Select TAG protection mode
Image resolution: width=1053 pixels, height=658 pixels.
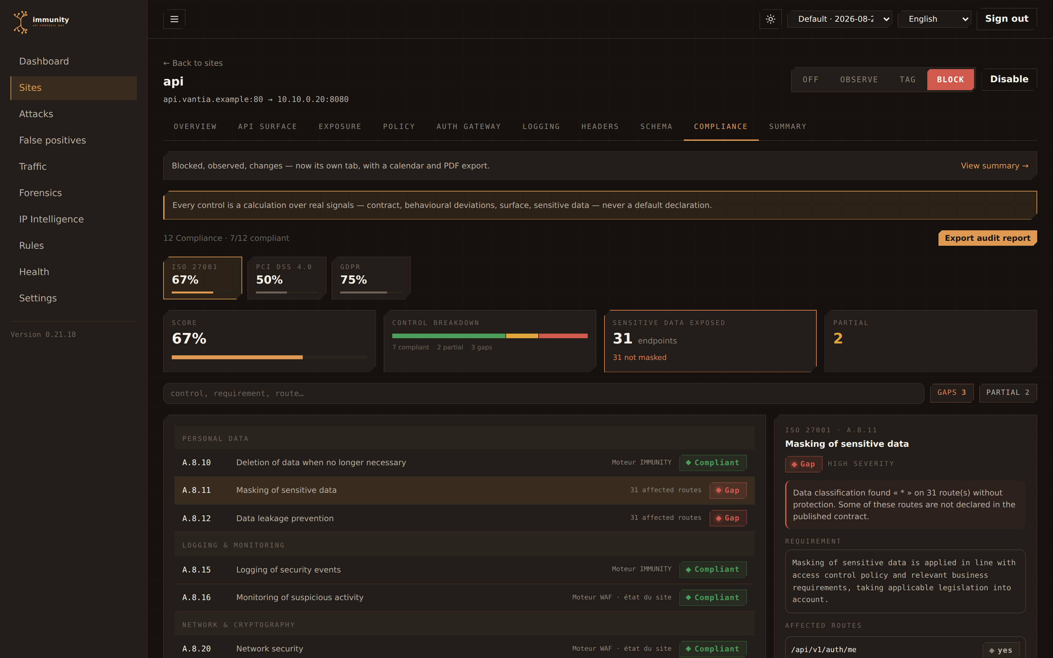coord(907,80)
